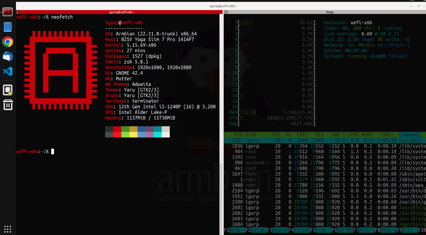
Task: Click the shell prompt with the cursor block
Action: 35,152
